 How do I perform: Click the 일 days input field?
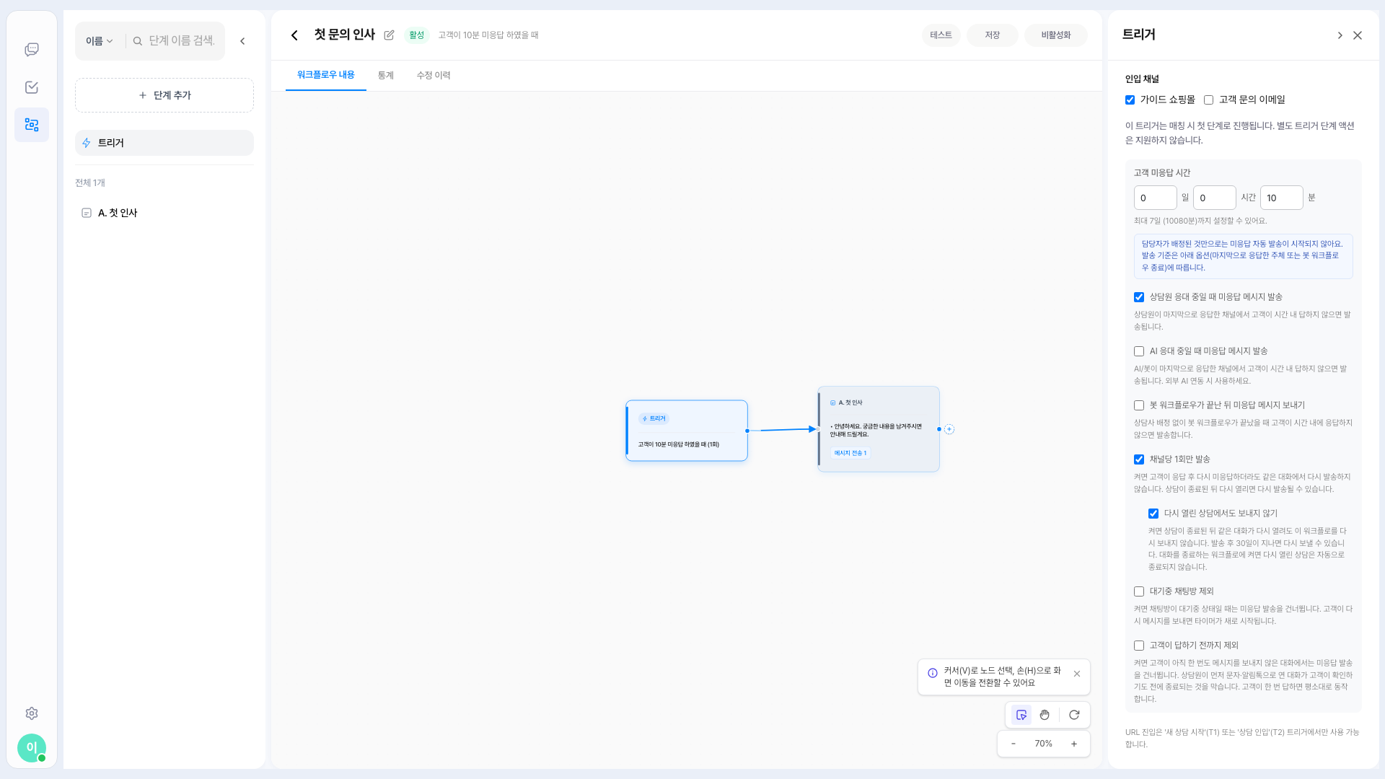click(1156, 198)
